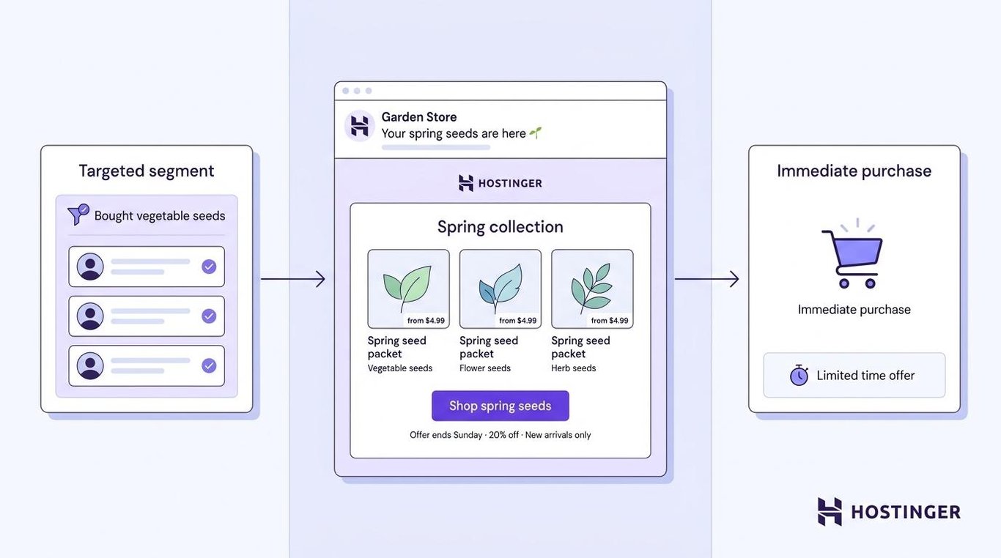The image size is (1001, 558).
Task: Select the Limited time offer box
Action: [x=854, y=376]
